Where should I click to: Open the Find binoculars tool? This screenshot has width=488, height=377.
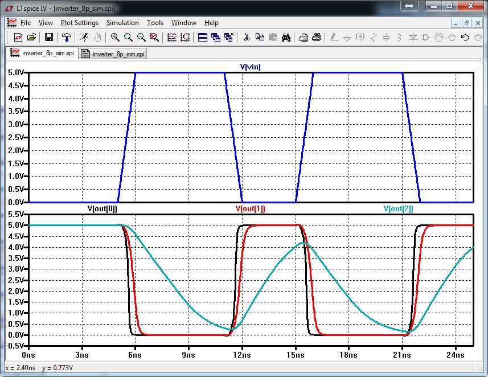[287, 37]
